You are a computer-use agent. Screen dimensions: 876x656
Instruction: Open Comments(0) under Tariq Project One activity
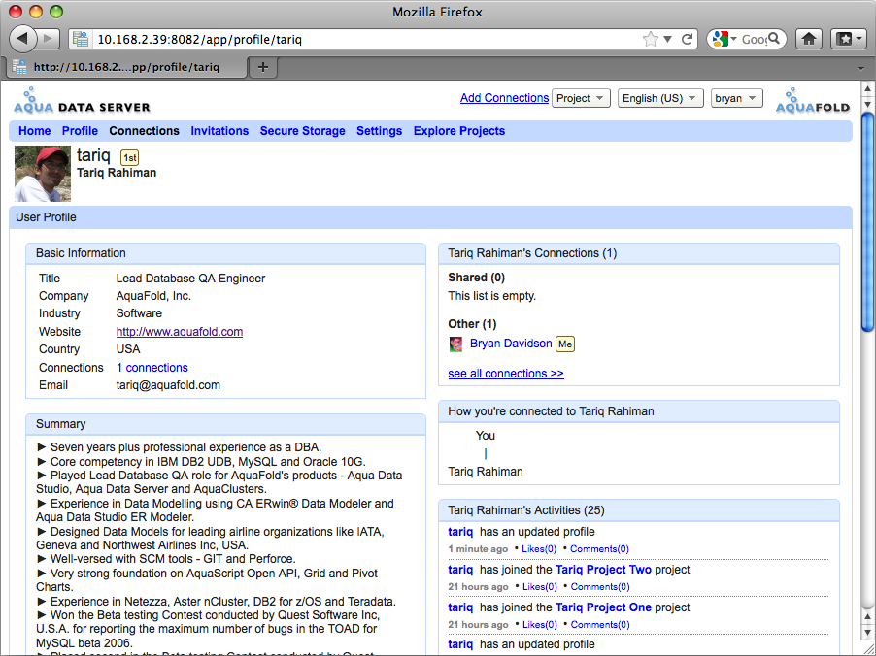[600, 625]
